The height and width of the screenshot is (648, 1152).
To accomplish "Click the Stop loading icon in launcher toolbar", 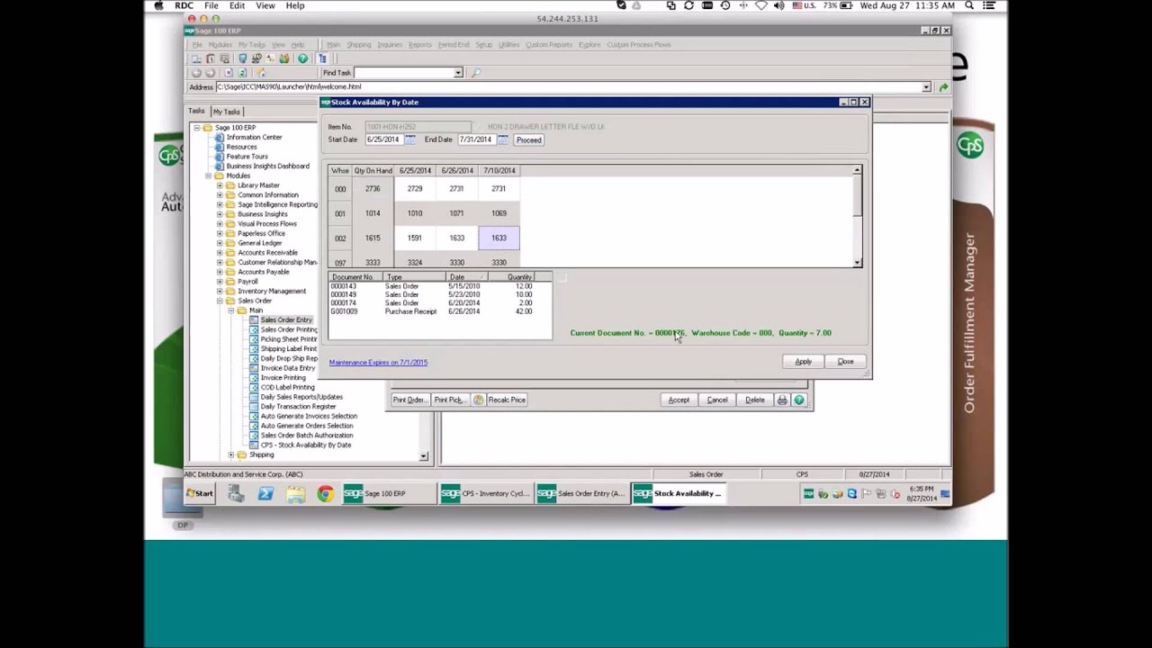I will pos(229,73).
